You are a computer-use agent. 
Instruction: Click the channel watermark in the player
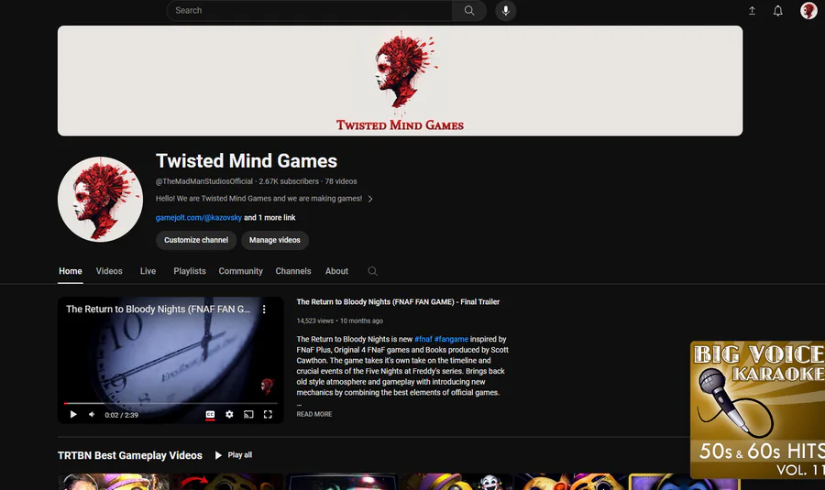point(268,386)
